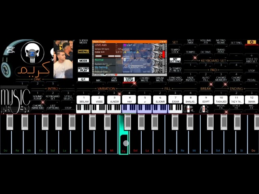Image resolution: width=259 pixels, height=194 pixels.
Task: Enable CHORD MUTE
Action: [144, 79]
